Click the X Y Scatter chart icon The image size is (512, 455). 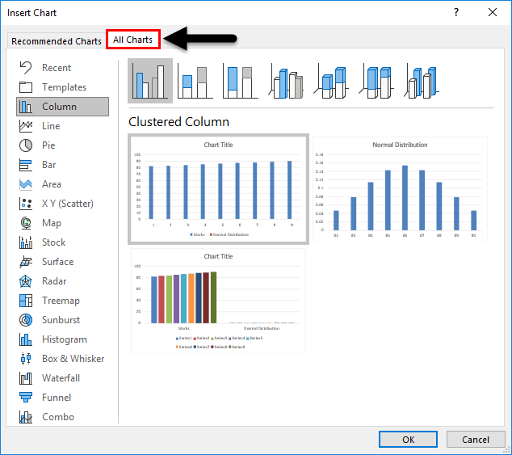click(26, 204)
